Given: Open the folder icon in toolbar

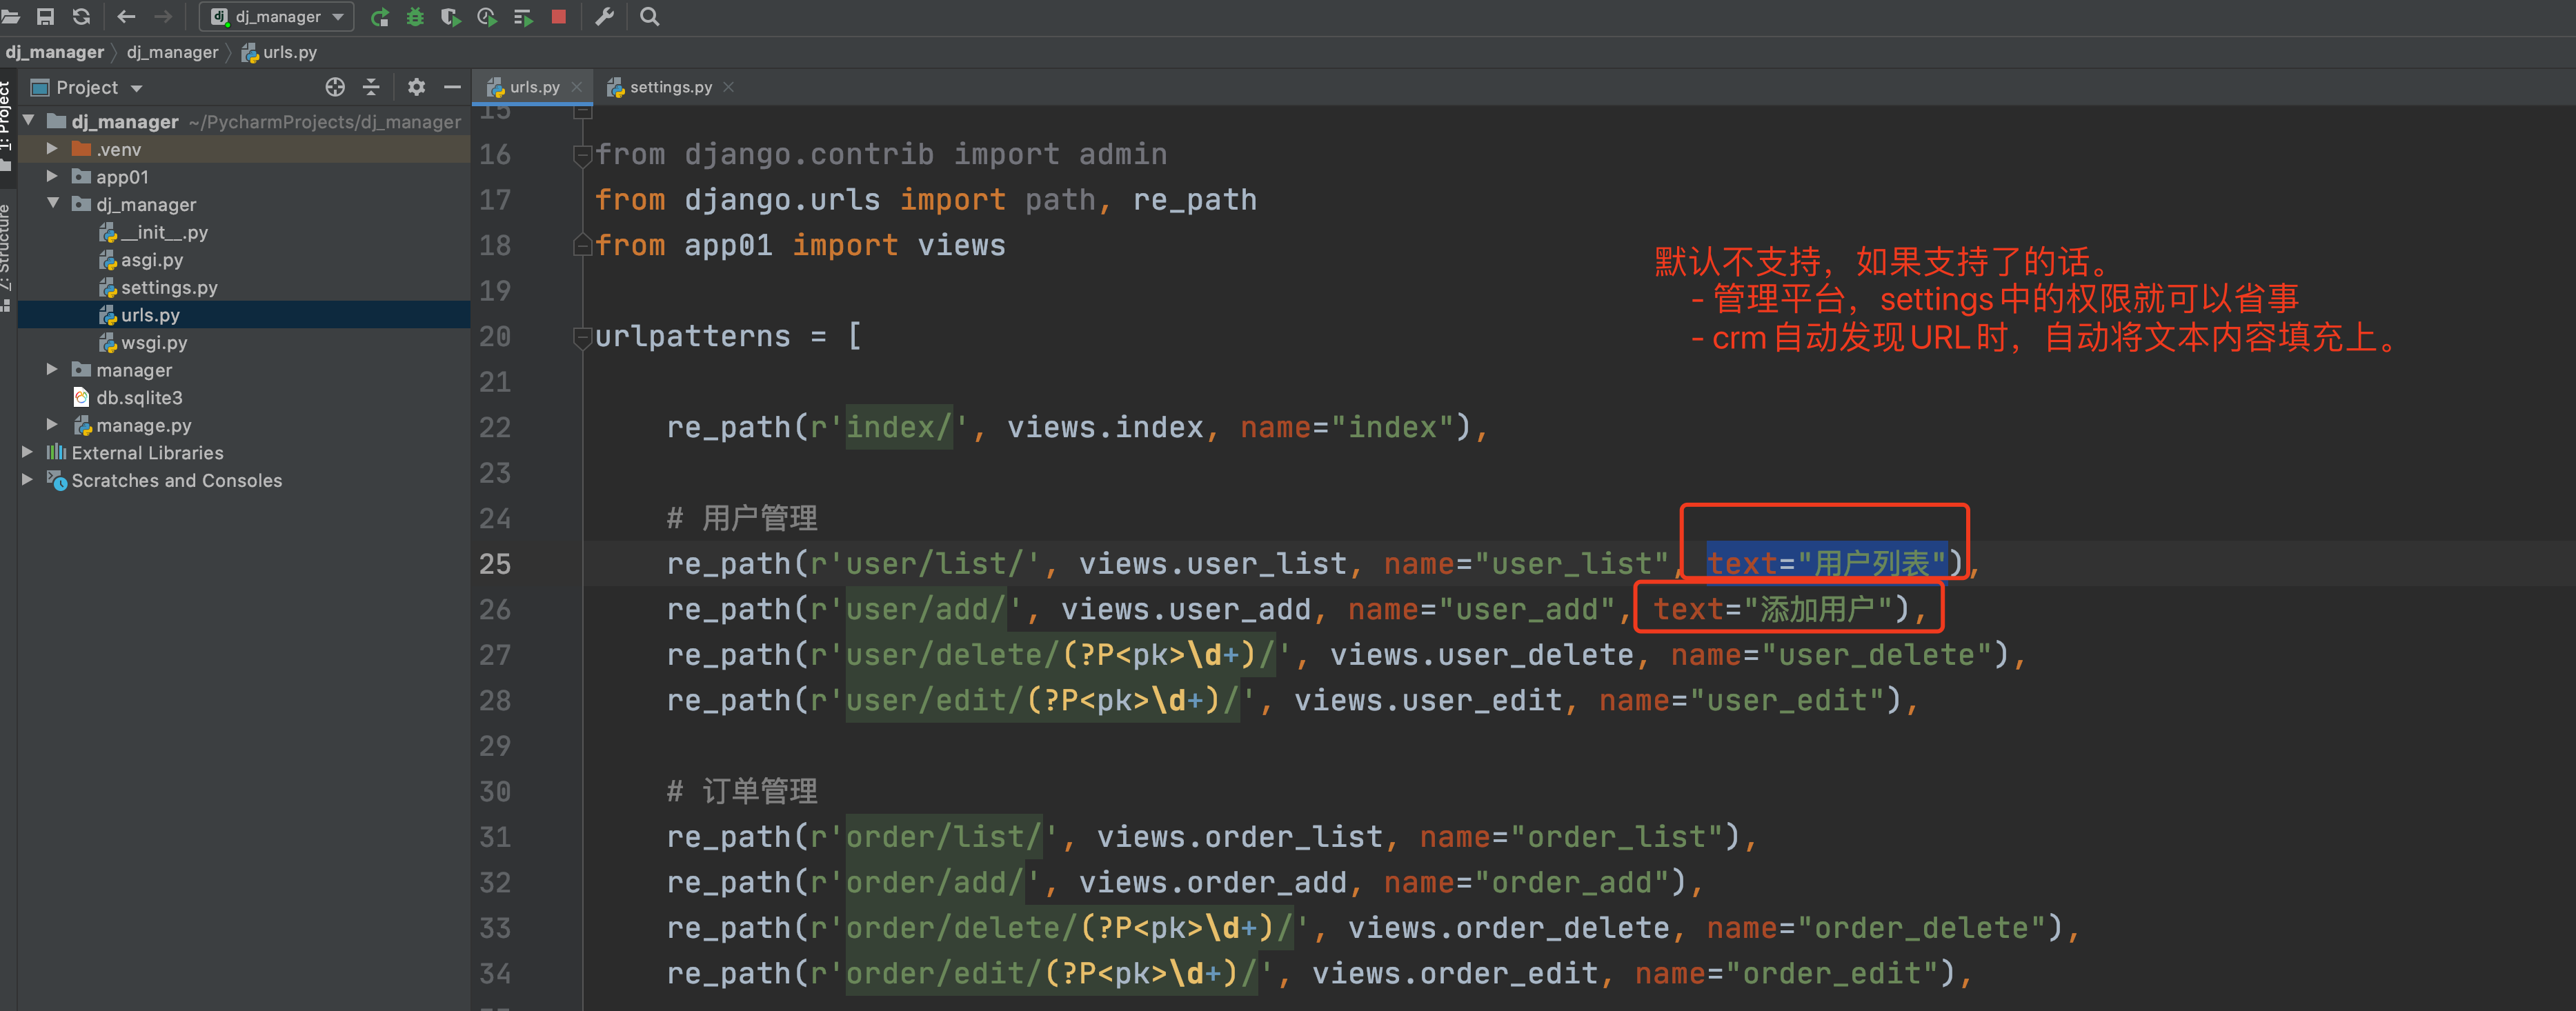Looking at the screenshot, I should pos(11,16).
